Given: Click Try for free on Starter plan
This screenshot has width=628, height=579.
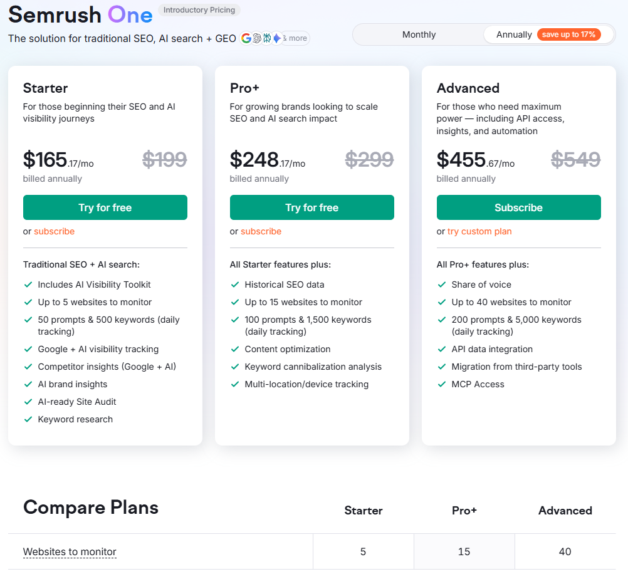Looking at the screenshot, I should (x=105, y=207).
